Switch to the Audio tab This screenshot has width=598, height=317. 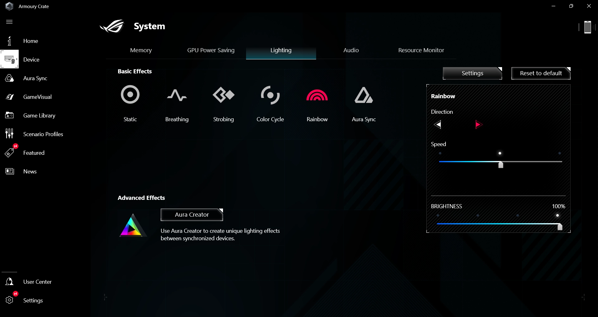(x=351, y=50)
